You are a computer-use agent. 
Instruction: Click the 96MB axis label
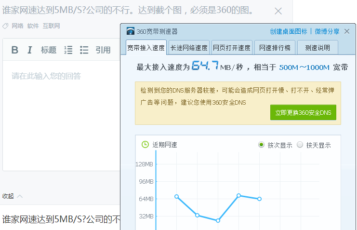[146, 181]
